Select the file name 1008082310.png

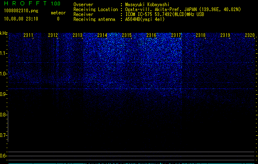(x=21, y=11)
